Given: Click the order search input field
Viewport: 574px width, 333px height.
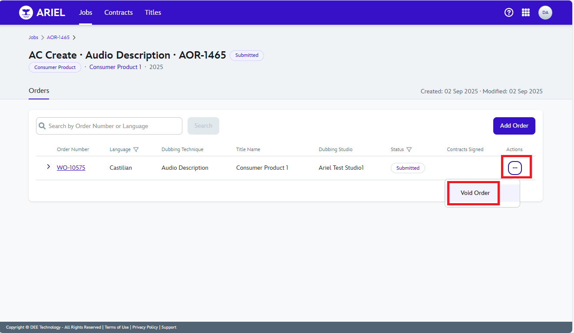Looking at the screenshot, I should click(109, 125).
